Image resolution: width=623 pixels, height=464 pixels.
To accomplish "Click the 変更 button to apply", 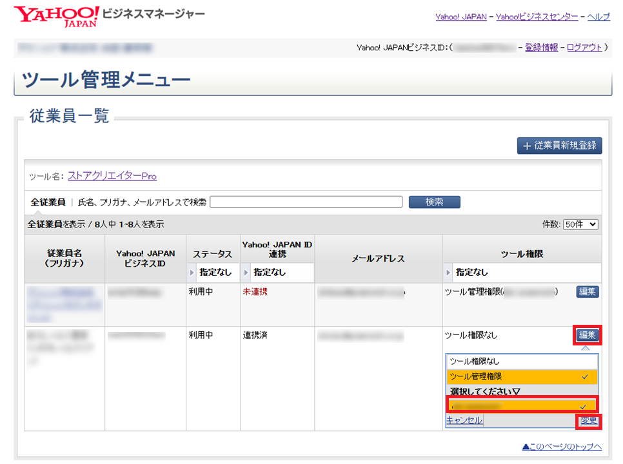I will [x=588, y=421].
